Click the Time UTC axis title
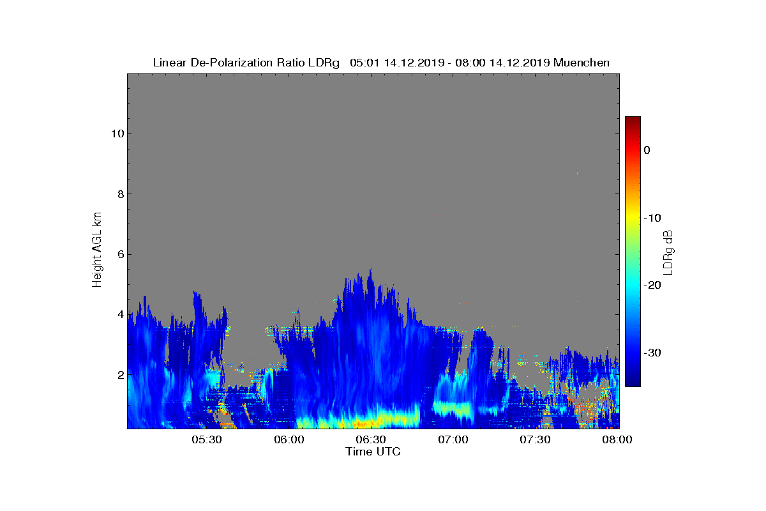The width and height of the screenshot is (766, 511). (373, 452)
